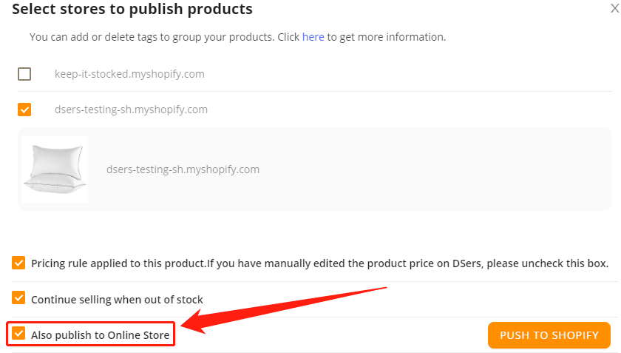
Task: Check the keep-it-stocked.myshopify.com store box
Action: pos(24,74)
